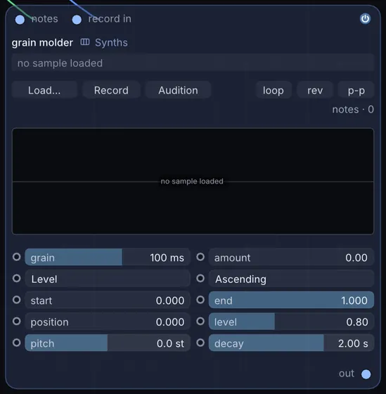386x394 pixels.
Task: Click the empty waveform display
Action: point(193,182)
